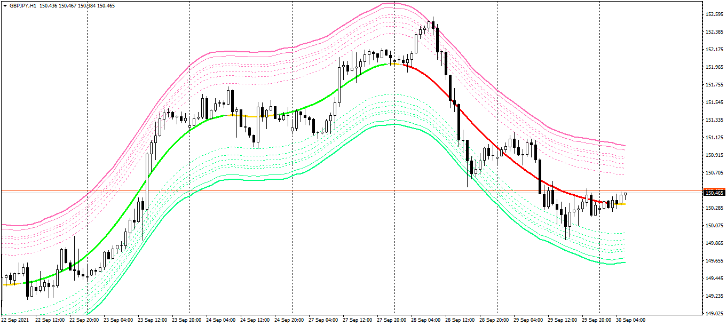Click the 151.545 price axis label

pyautogui.click(x=714, y=102)
